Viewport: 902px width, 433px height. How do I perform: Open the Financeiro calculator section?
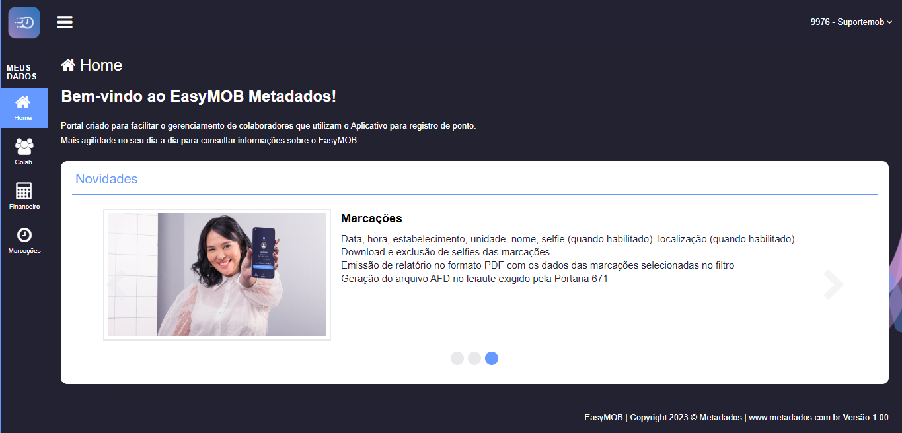coord(24,196)
